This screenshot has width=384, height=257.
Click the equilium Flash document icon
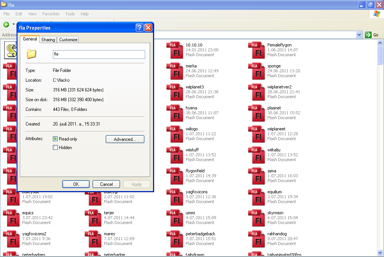(x=256, y=198)
